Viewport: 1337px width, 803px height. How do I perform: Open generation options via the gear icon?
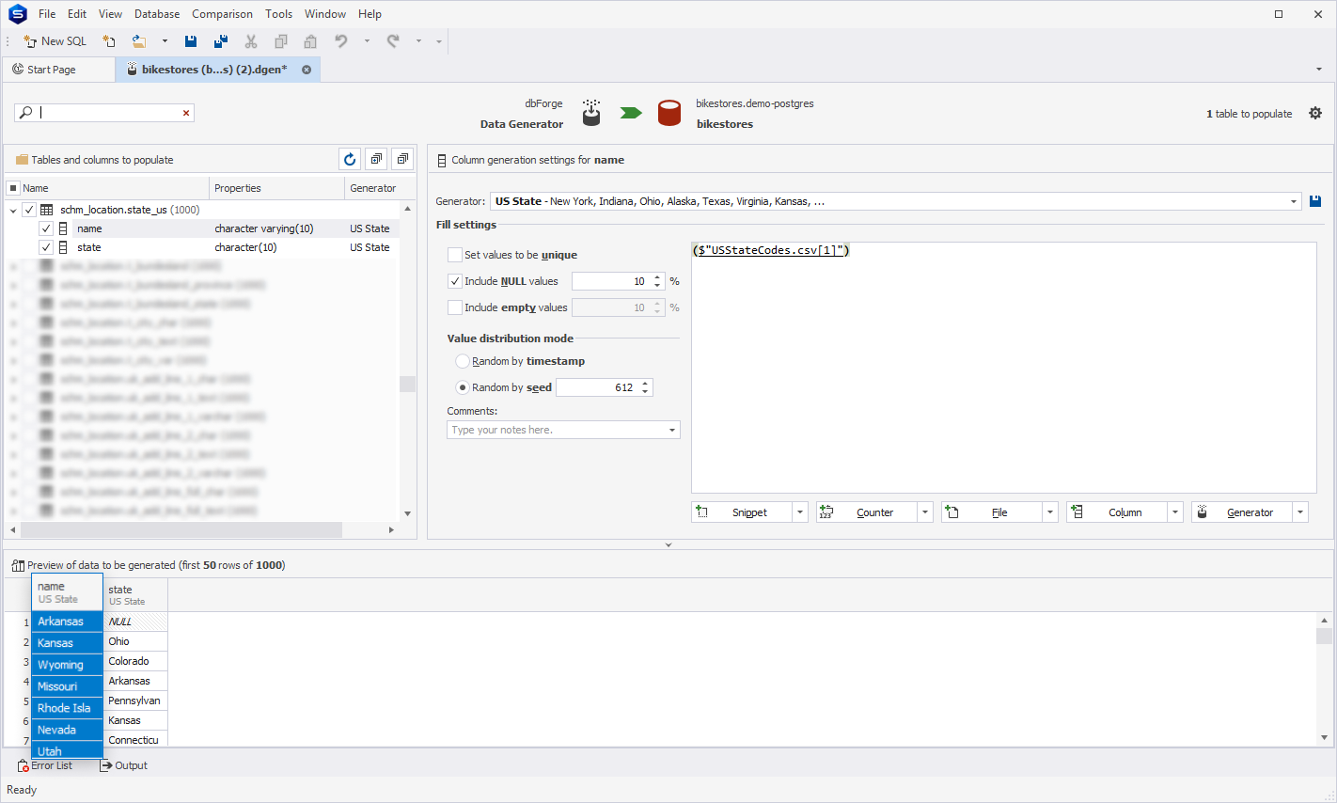tap(1315, 113)
